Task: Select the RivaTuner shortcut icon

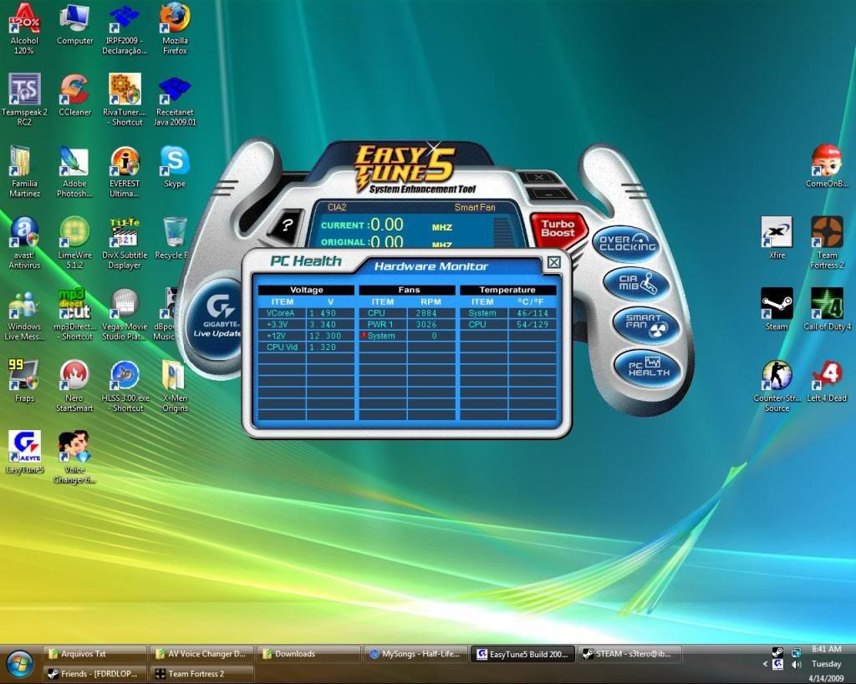Action: 125,100
